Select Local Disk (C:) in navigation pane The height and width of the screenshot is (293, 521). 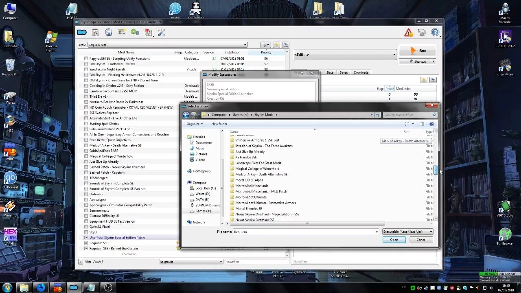206,188
